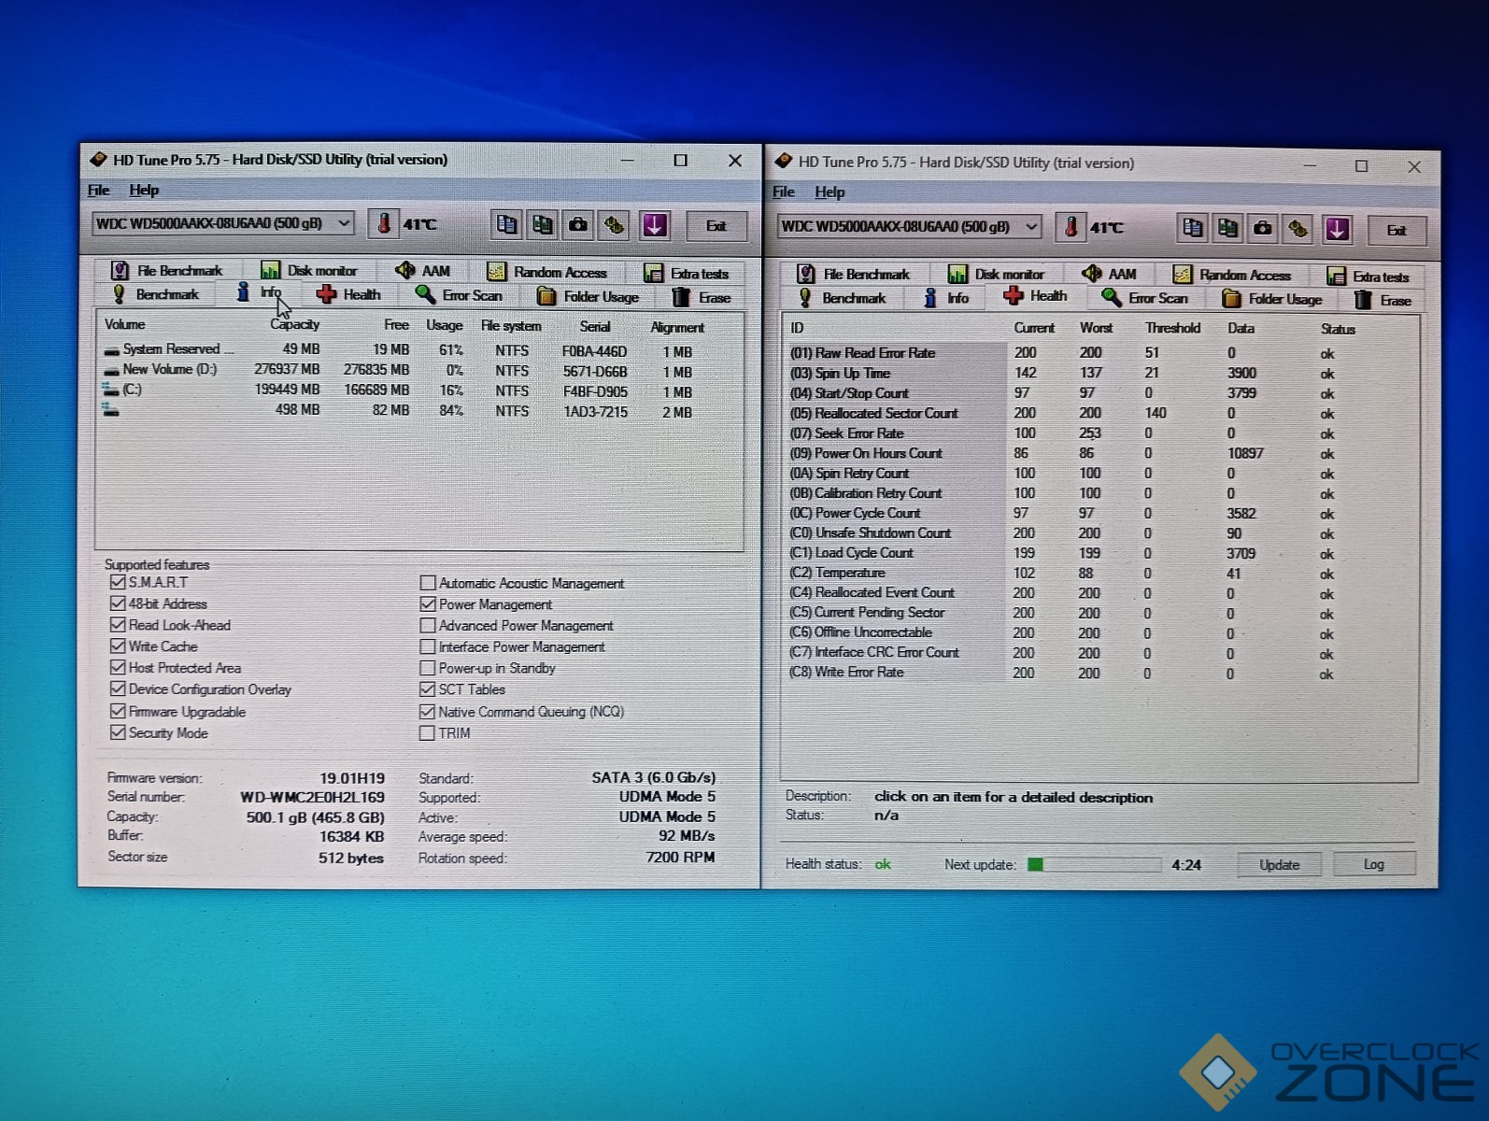Screen dimensions: 1489x1121
Task: Enable Automatic Acoustic Management checkbox
Action: click(428, 583)
